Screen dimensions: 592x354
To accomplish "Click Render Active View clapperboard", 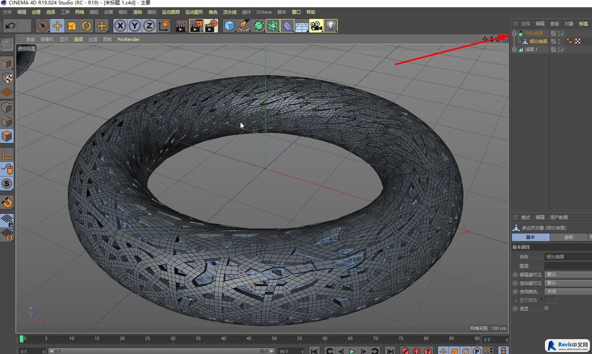I will 181,26.
